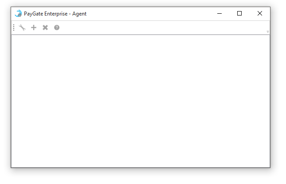Add a new item using the plus icon

(34, 27)
